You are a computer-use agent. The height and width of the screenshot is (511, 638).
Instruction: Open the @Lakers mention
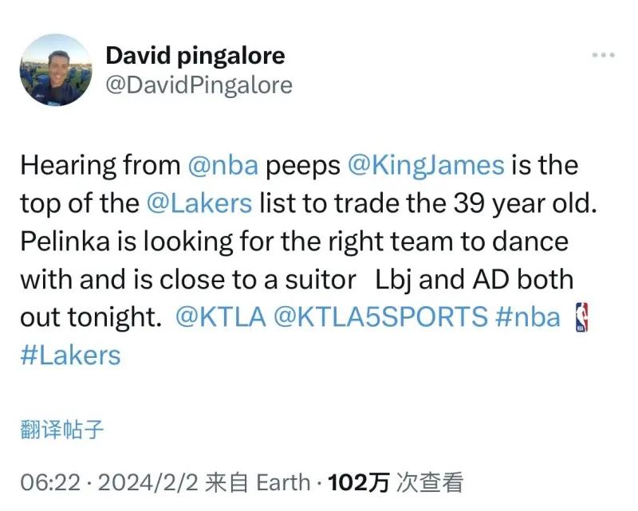[199, 203]
